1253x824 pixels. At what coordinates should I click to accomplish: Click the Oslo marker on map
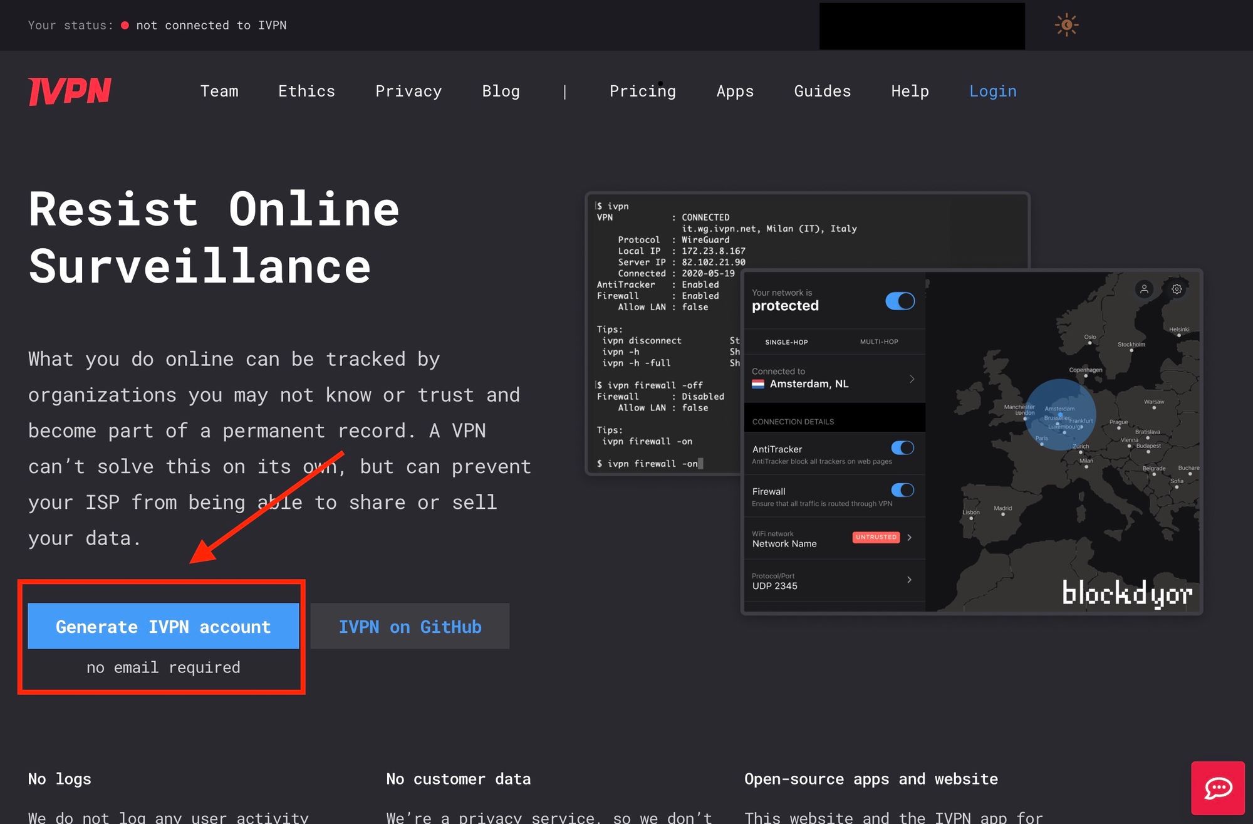tap(1090, 343)
